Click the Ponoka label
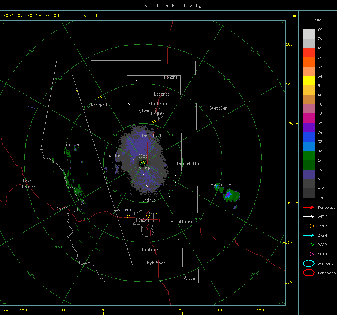The width and height of the screenshot is (337, 315). 171,77
